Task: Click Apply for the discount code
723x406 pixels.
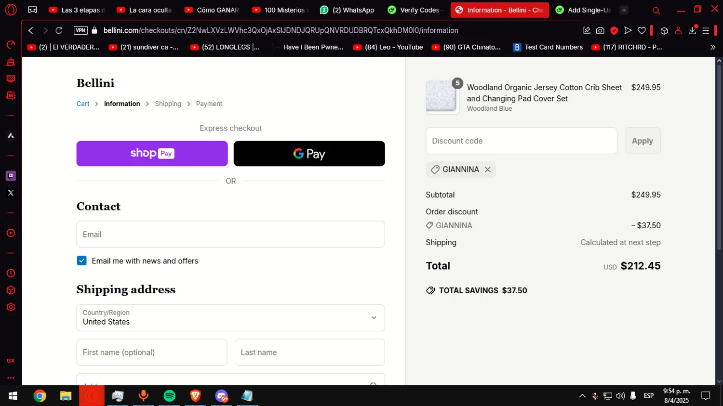Action: [x=643, y=141]
